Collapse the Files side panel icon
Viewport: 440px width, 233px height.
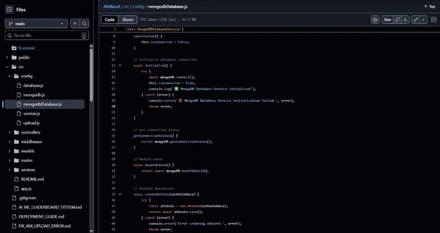(x=9, y=10)
